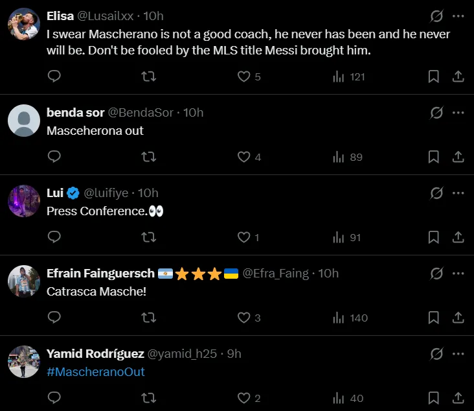Expand more options for Yamid Rodríguez's tweet
The height and width of the screenshot is (411, 474).
(458, 354)
